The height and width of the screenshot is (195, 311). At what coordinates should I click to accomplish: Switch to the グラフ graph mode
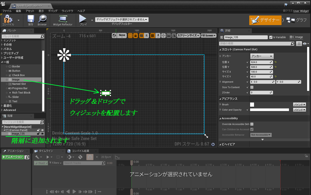tap(297, 20)
